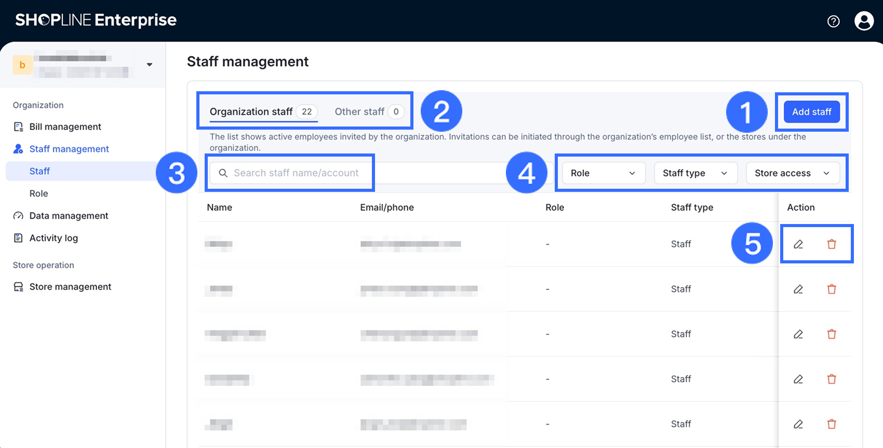Click the Store management storefront icon

pos(18,287)
